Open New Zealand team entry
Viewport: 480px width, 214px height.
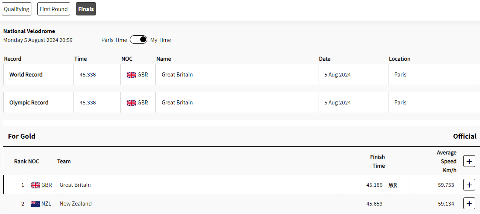click(76, 203)
